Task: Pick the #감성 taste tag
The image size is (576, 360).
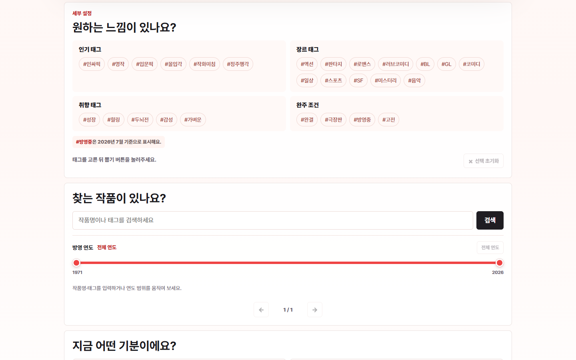Action: coord(166,120)
